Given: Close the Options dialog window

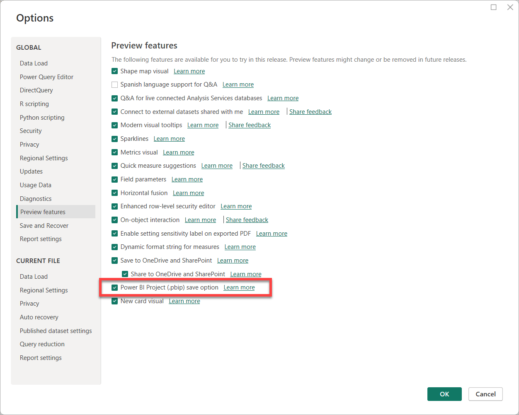Looking at the screenshot, I should [510, 7].
